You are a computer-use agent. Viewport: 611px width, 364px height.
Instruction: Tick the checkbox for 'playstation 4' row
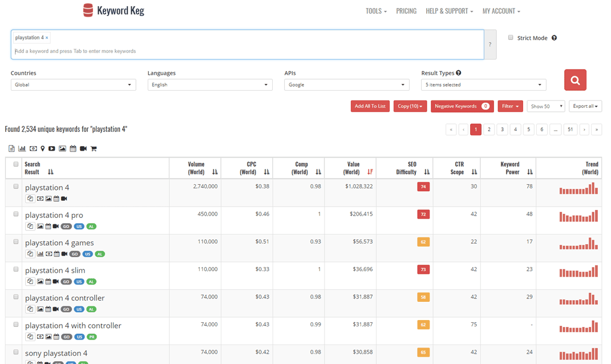16,187
